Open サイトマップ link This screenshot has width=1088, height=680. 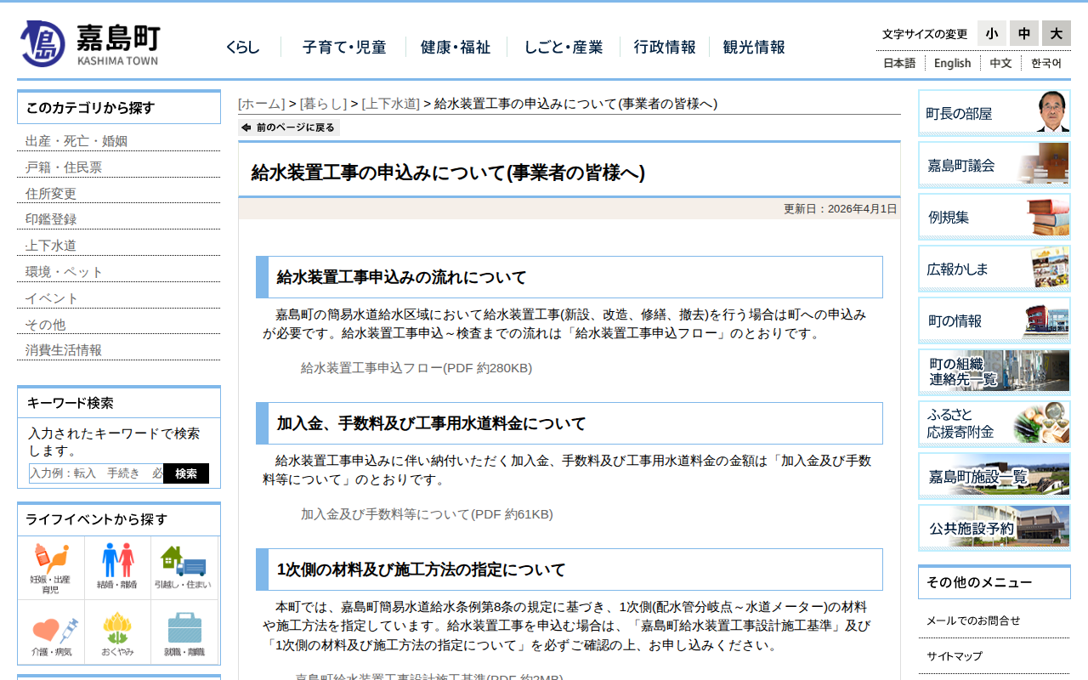[955, 656]
